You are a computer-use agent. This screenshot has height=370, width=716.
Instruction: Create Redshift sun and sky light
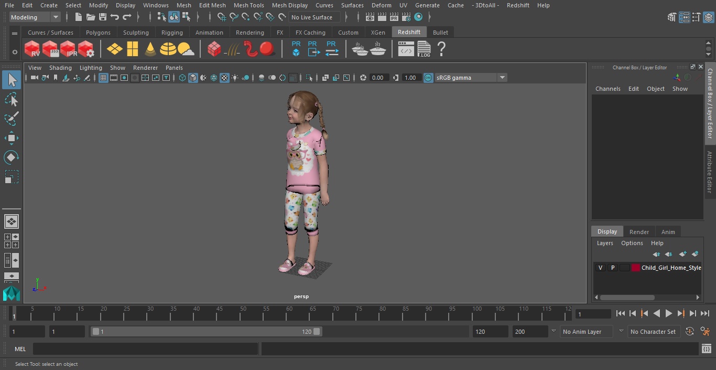[186, 49]
